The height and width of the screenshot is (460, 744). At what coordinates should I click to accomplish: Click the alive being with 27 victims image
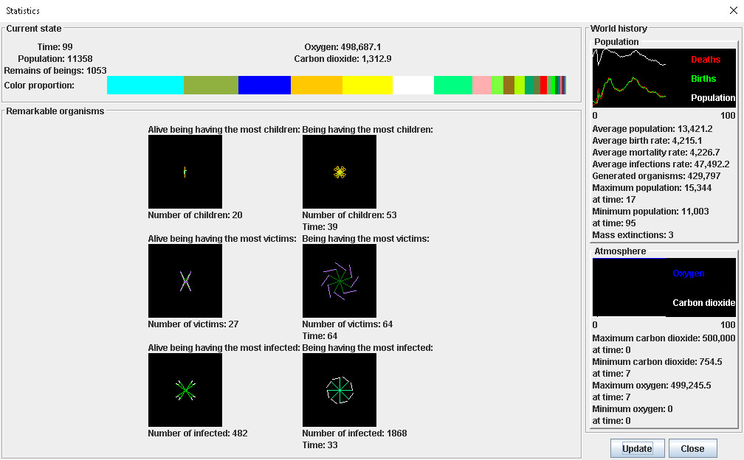point(185,281)
